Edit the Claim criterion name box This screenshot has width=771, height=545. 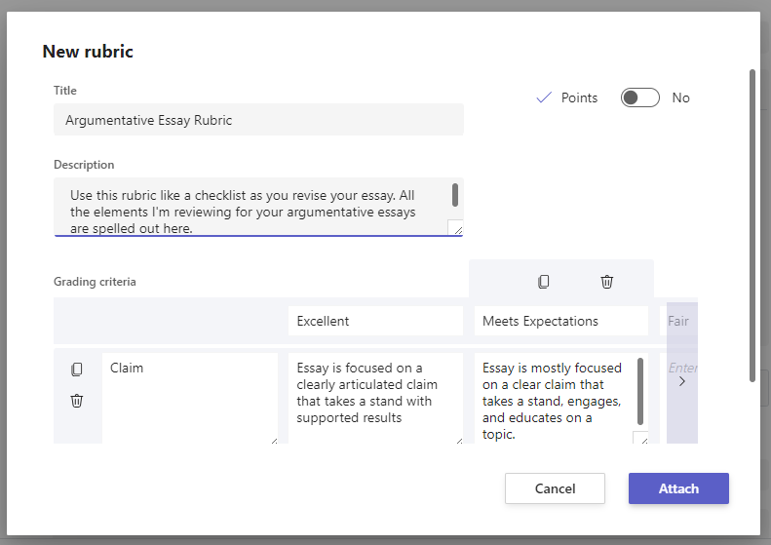point(190,399)
